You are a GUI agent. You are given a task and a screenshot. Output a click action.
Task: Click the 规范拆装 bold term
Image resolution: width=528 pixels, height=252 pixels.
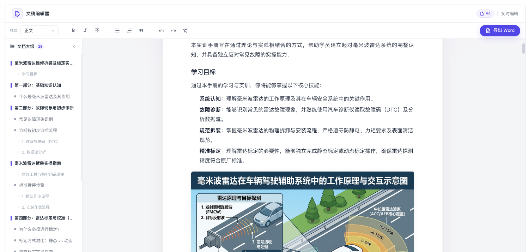pyautogui.click(x=210, y=131)
